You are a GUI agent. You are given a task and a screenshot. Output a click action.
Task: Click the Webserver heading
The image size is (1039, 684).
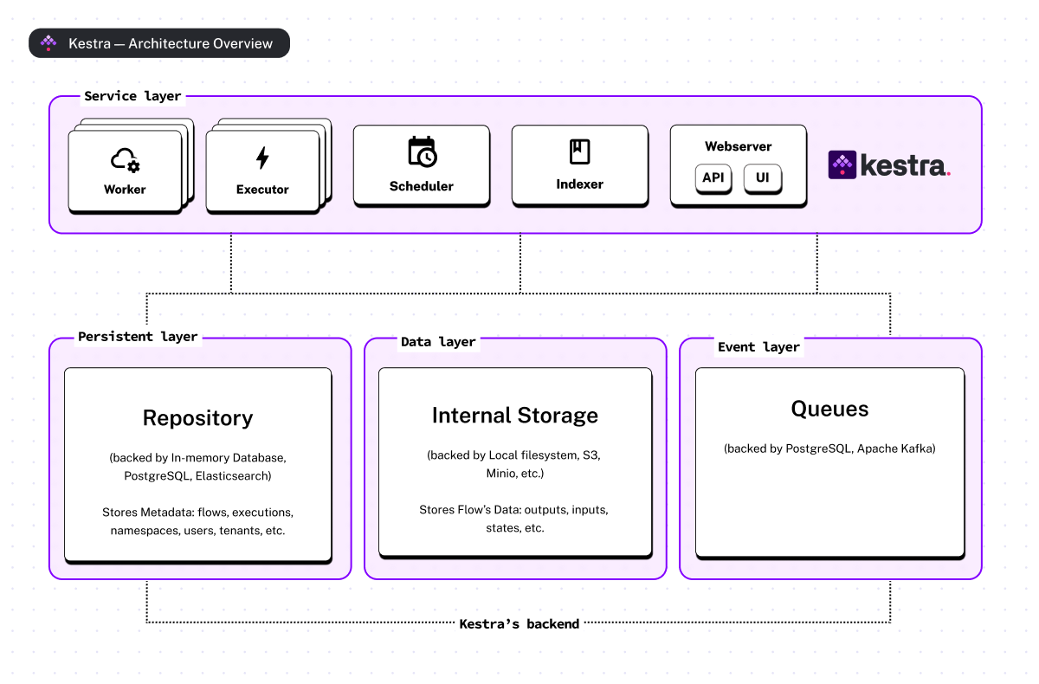(738, 146)
